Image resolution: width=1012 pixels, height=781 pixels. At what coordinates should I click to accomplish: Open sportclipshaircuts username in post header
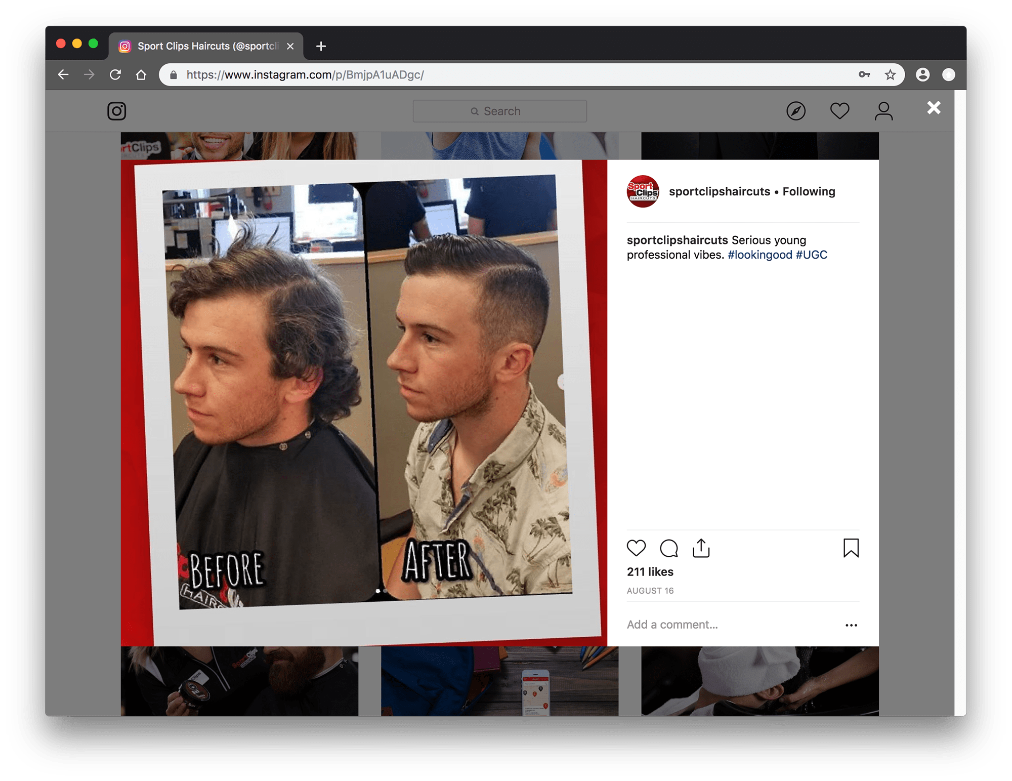point(719,191)
